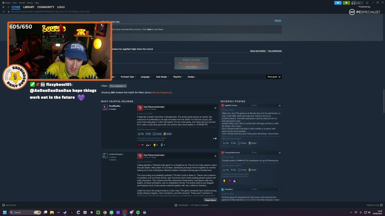Click the View all button
Viewport: 385px width, 216px height.
click(278, 21)
